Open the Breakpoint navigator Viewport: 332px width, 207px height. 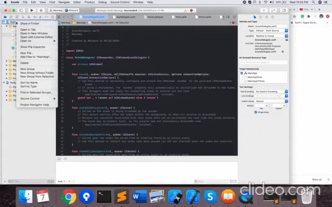(46, 17)
